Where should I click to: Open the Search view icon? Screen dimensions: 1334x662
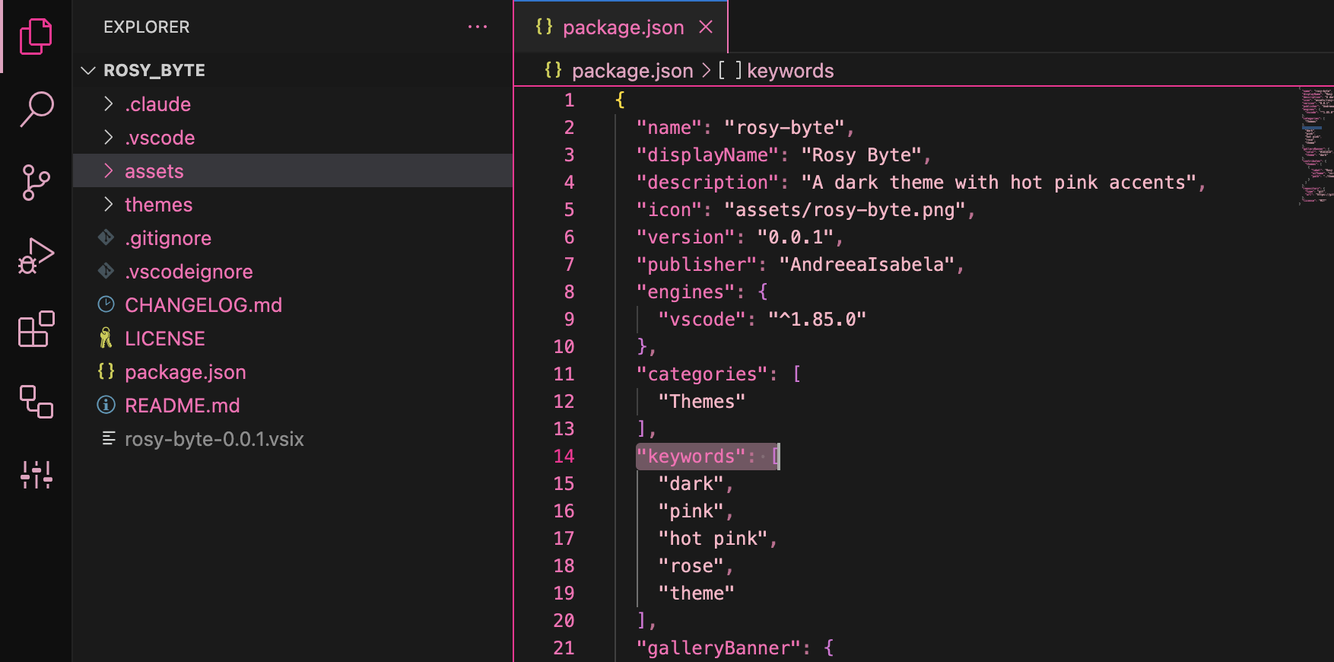36,110
